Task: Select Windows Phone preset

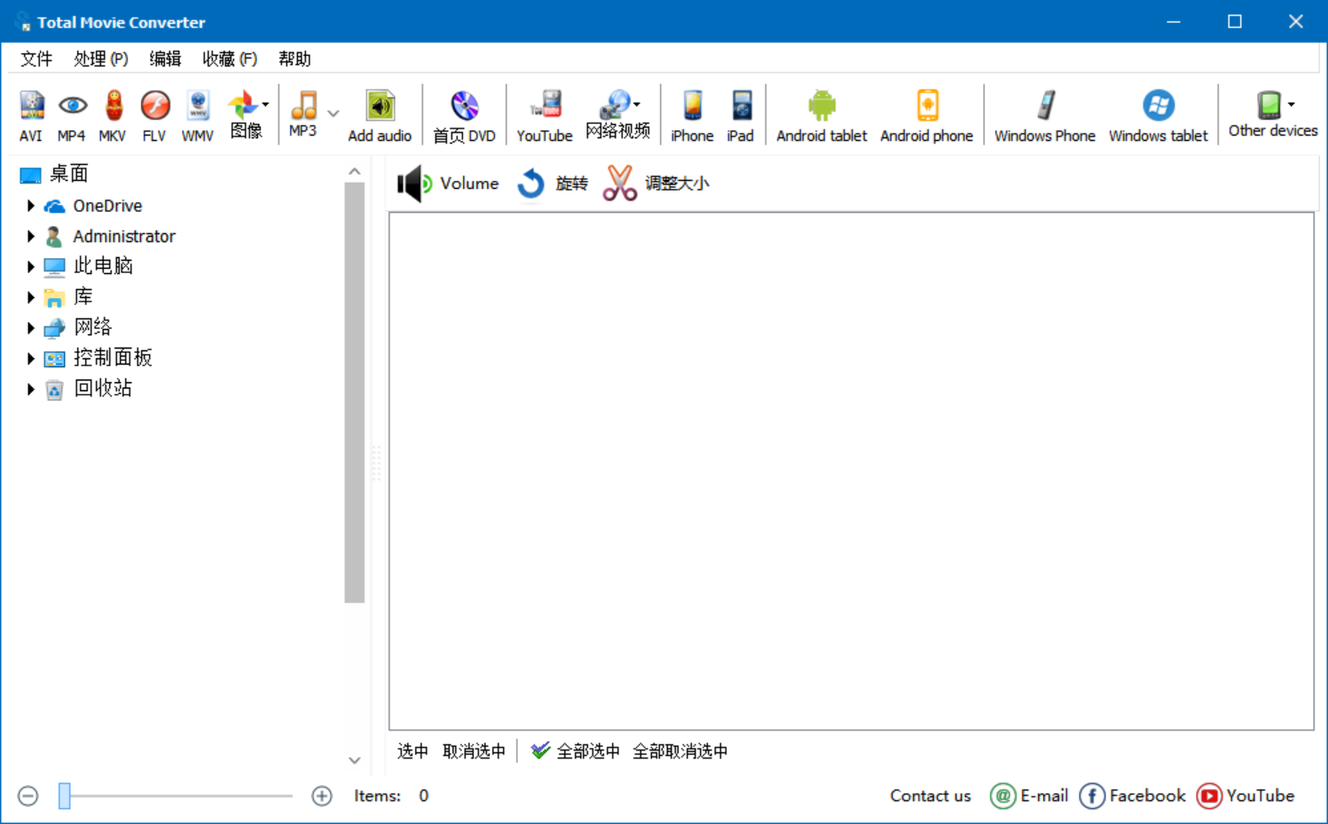Action: (x=1045, y=115)
